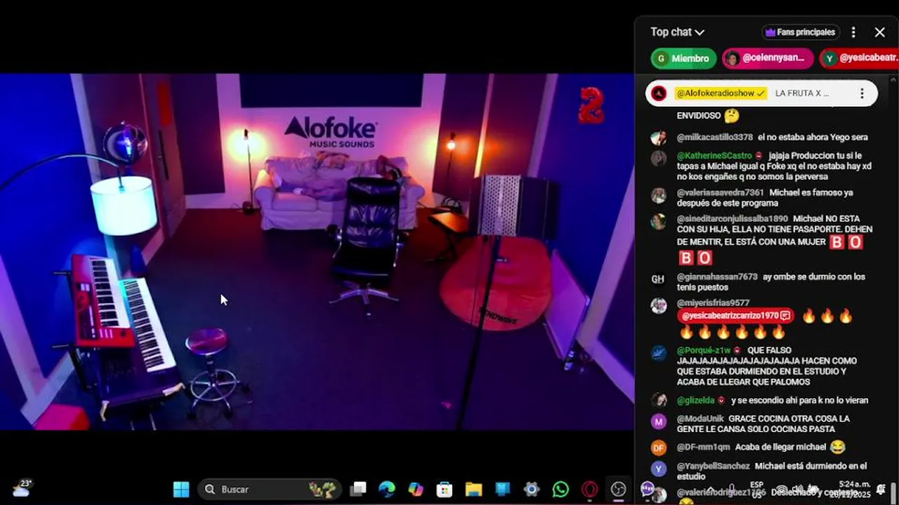Click @miyerisfrias9577 username
Viewport: 899px width, 505px height.
click(x=713, y=303)
